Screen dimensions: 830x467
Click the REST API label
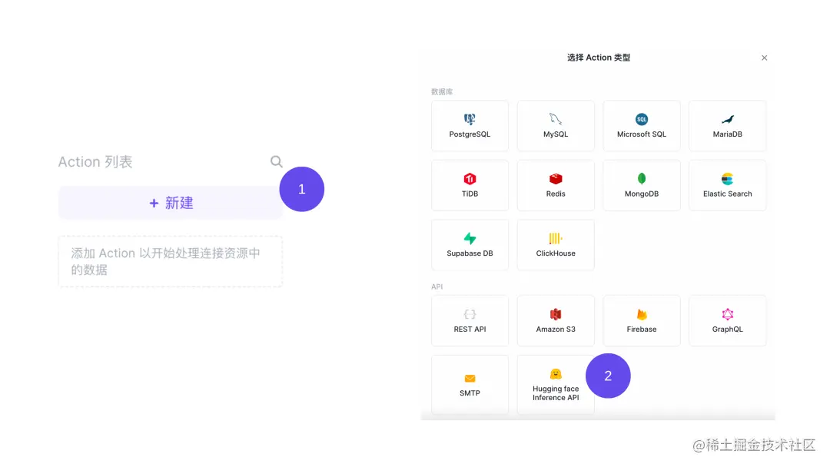click(x=470, y=329)
